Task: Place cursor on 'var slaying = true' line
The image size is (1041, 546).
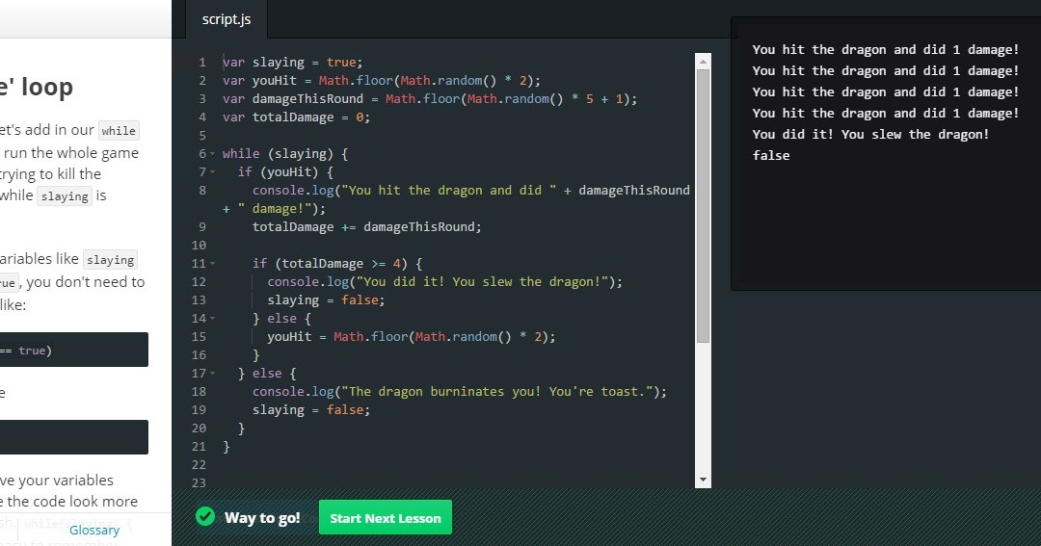Action: (x=292, y=63)
